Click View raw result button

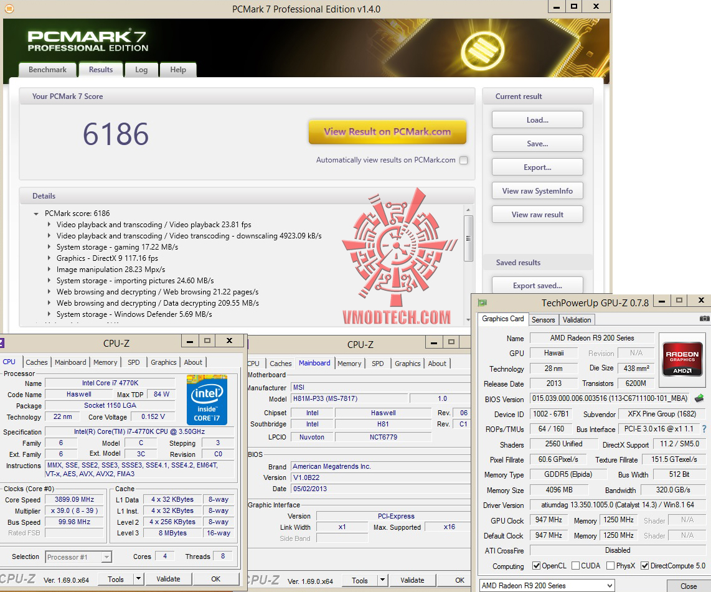point(537,214)
